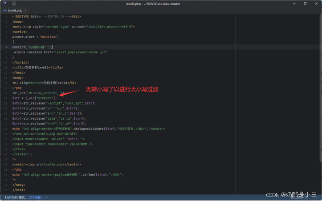Place cursor on the confirm() line 7
Image resolution: width=322 pixels, height=201 pixels.
point(33,47)
